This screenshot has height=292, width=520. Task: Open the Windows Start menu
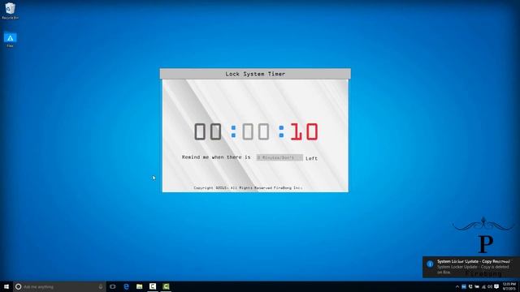click(x=6, y=286)
